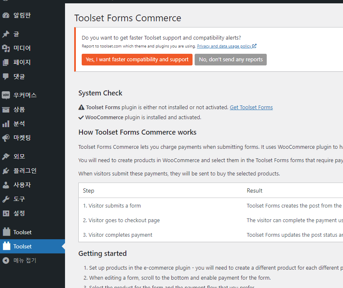Image resolution: width=343 pixels, height=288 pixels.
Task: Click the Toolset Forms Commerce page heading
Action: (128, 18)
